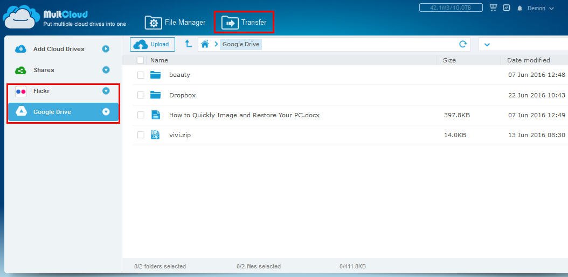Click the refresh icon in path bar
Viewport: 568px width, 277px height.
coord(462,44)
